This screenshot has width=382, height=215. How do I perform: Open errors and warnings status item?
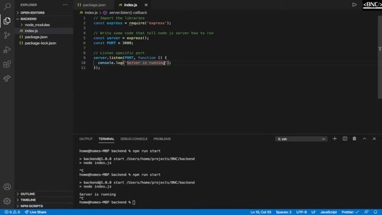pyautogui.click(x=12, y=212)
